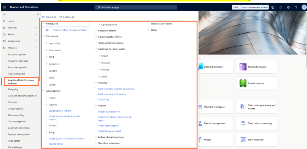Image resolution: width=307 pixels, height=149 pixels.
Task: Toggle the hamburger navigation pane icon
Action: pyautogui.click(x=4, y=14)
